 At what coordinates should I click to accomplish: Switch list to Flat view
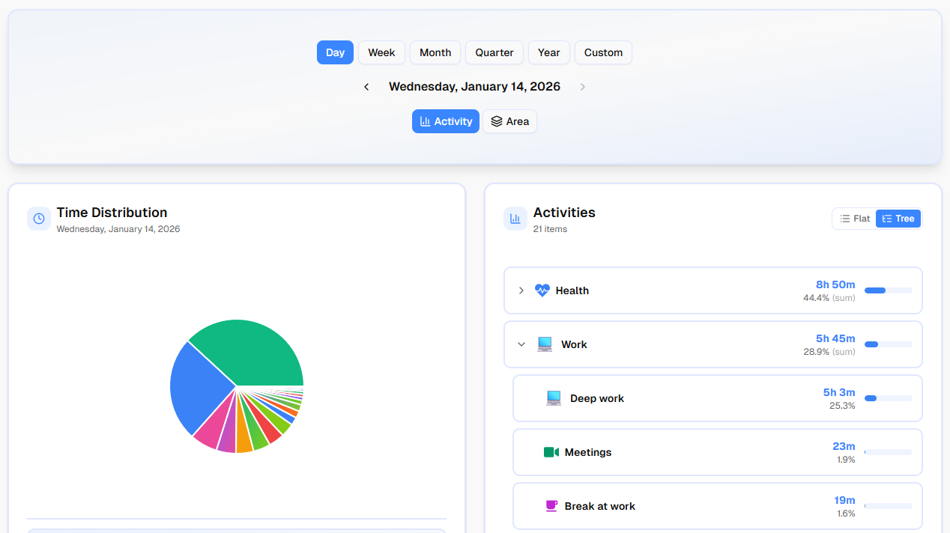(855, 219)
